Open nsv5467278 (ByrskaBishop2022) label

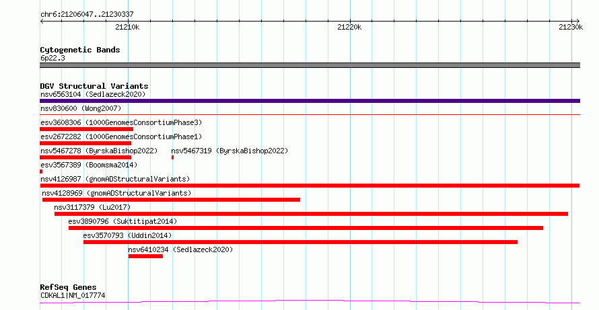coord(99,151)
